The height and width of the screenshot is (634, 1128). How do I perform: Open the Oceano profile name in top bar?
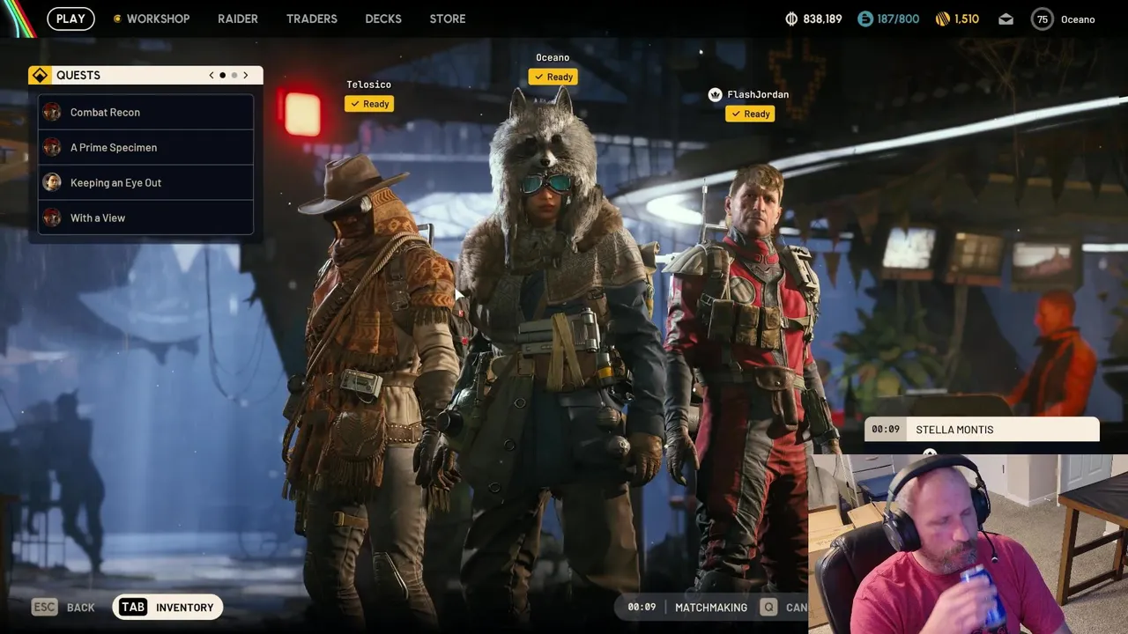1078,19
